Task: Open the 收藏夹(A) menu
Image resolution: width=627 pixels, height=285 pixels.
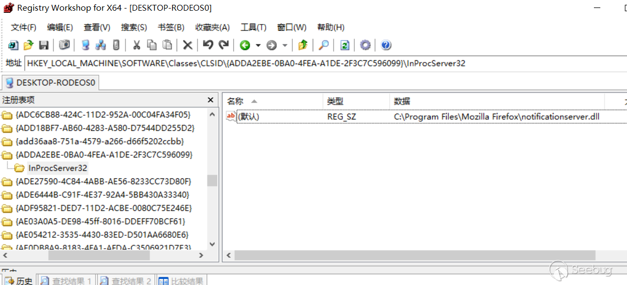Action: (212, 28)
